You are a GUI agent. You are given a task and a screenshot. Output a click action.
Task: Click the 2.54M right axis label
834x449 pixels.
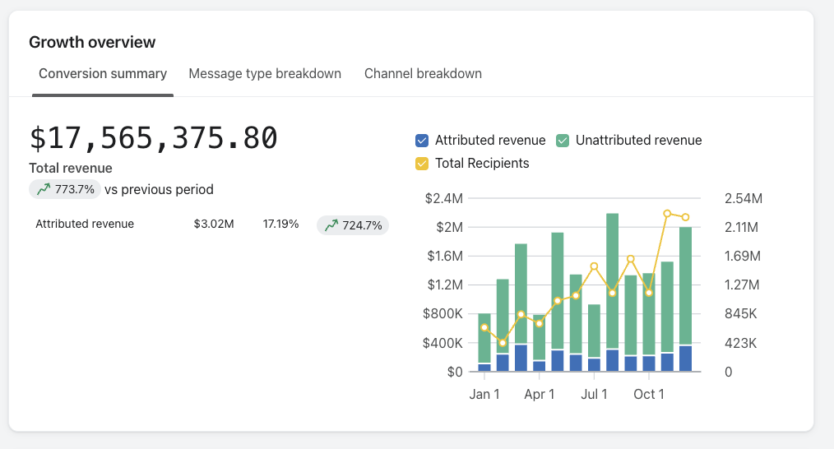pos(744,198)
